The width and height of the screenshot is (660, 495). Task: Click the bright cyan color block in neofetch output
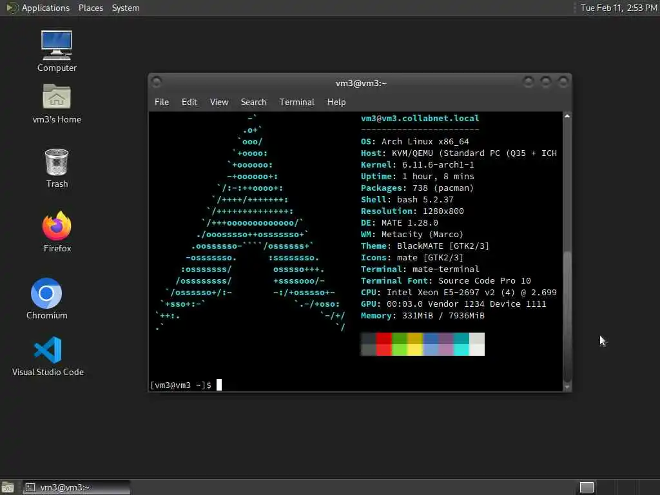click(x=461, y=350)
